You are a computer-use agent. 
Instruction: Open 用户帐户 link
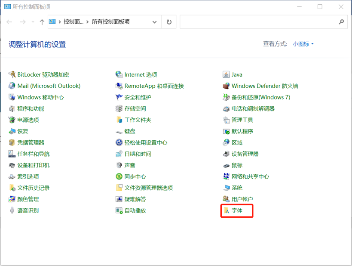[242, 199]
